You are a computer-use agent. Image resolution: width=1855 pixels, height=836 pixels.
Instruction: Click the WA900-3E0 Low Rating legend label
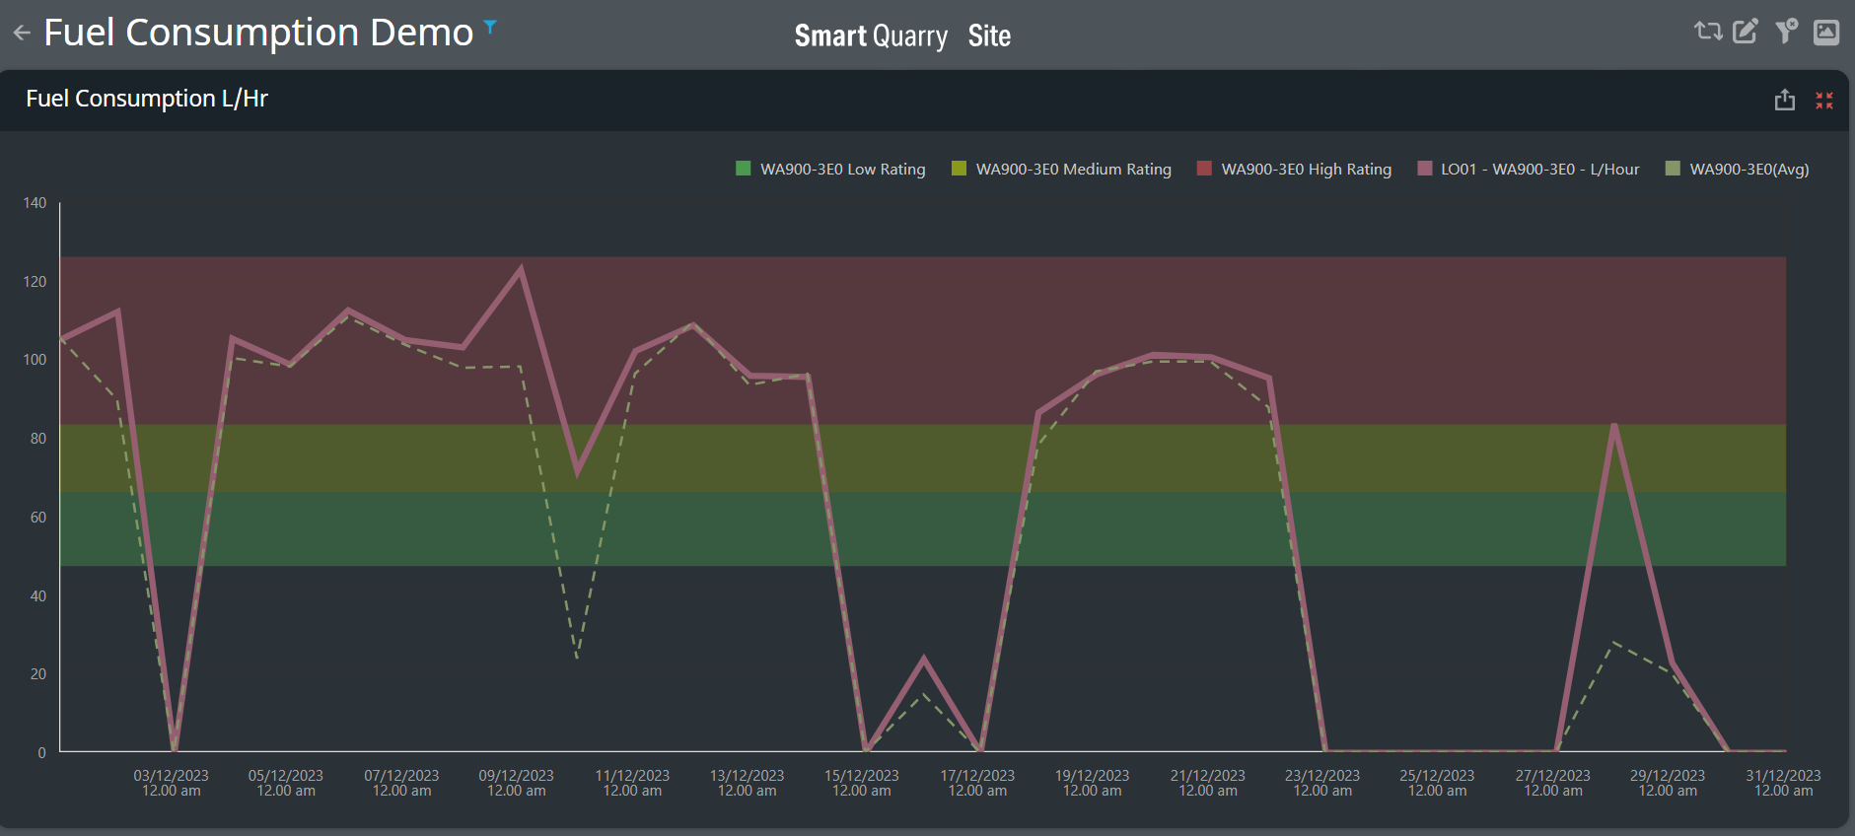coord(843,170)
